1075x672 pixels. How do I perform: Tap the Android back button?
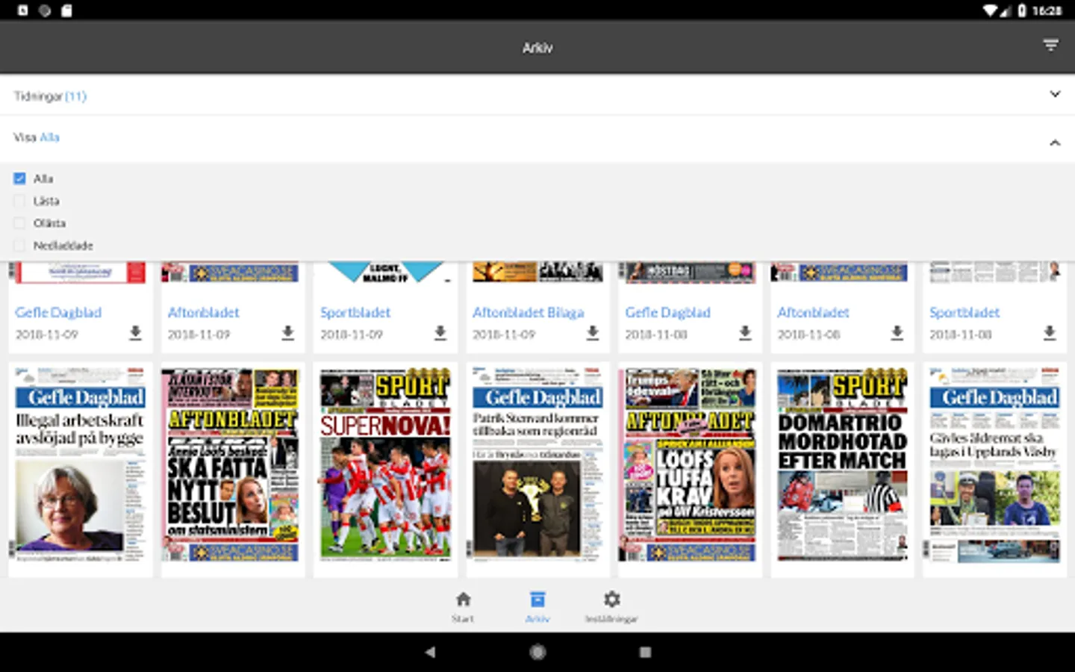pyautogui.click(x=430, y=652)
